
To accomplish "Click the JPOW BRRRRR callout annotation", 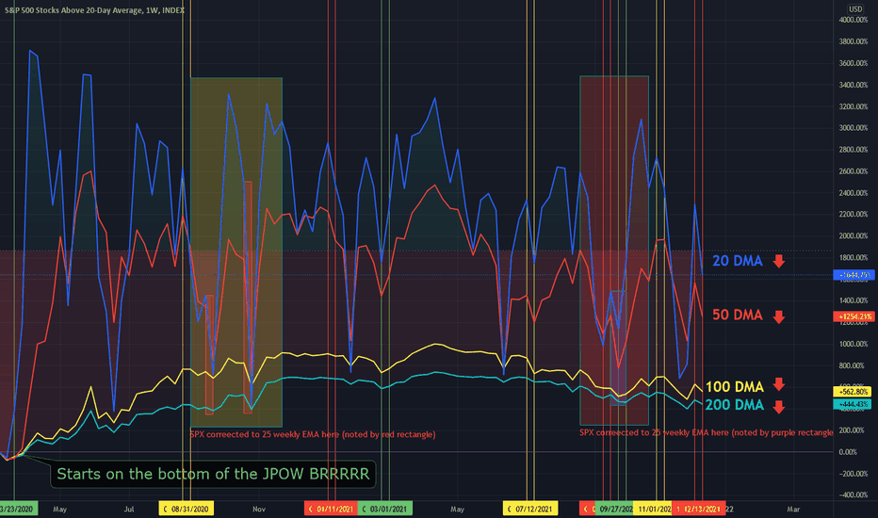I will (x=213, y=475).
